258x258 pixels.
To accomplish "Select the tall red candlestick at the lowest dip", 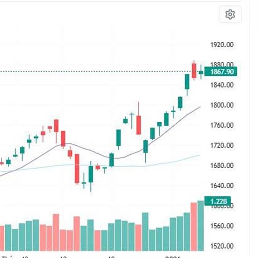I will 77,169.
